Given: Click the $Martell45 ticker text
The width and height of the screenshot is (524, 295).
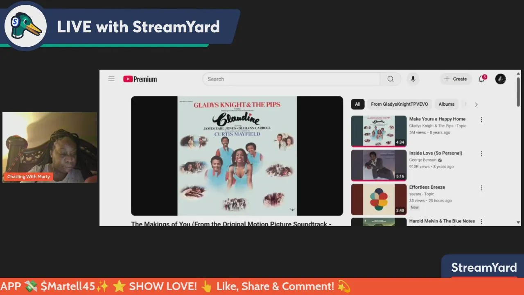Looking at the screenshot, I should (68, 286).
